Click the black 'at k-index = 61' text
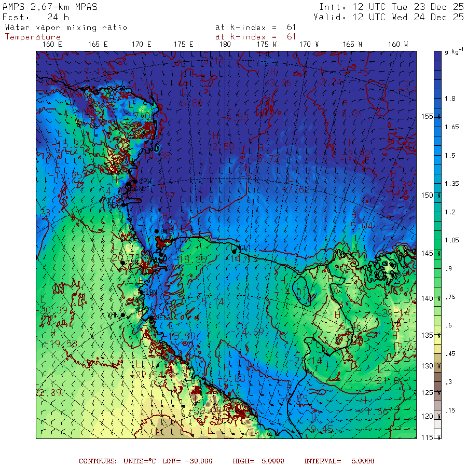The height and width of the screenshot is (467, 467). [255, 28]
